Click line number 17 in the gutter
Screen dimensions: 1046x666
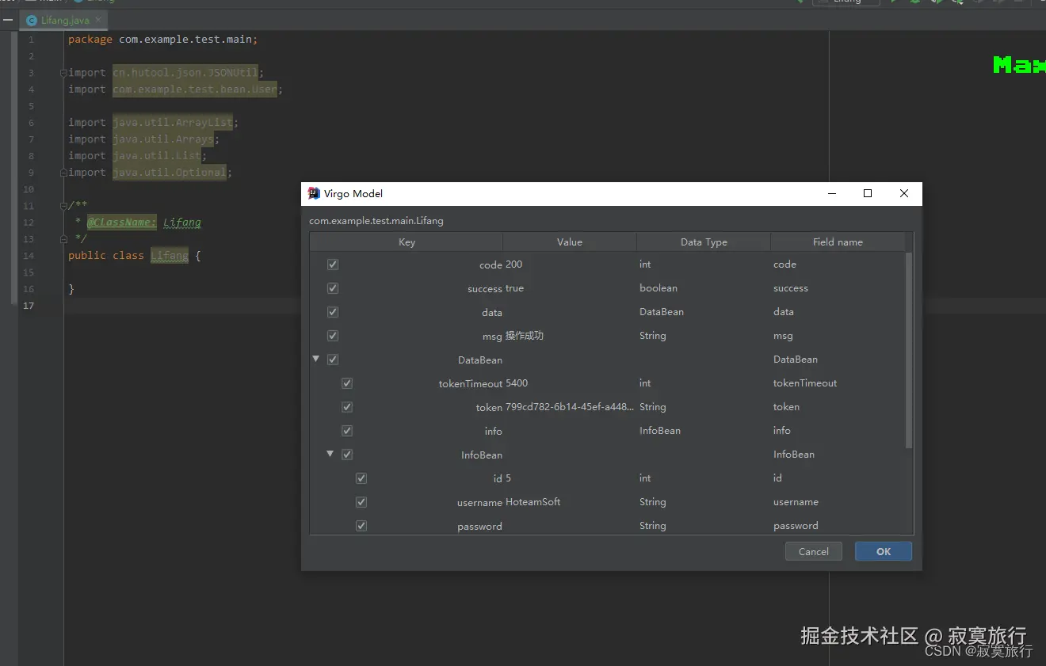pos(29,306)
